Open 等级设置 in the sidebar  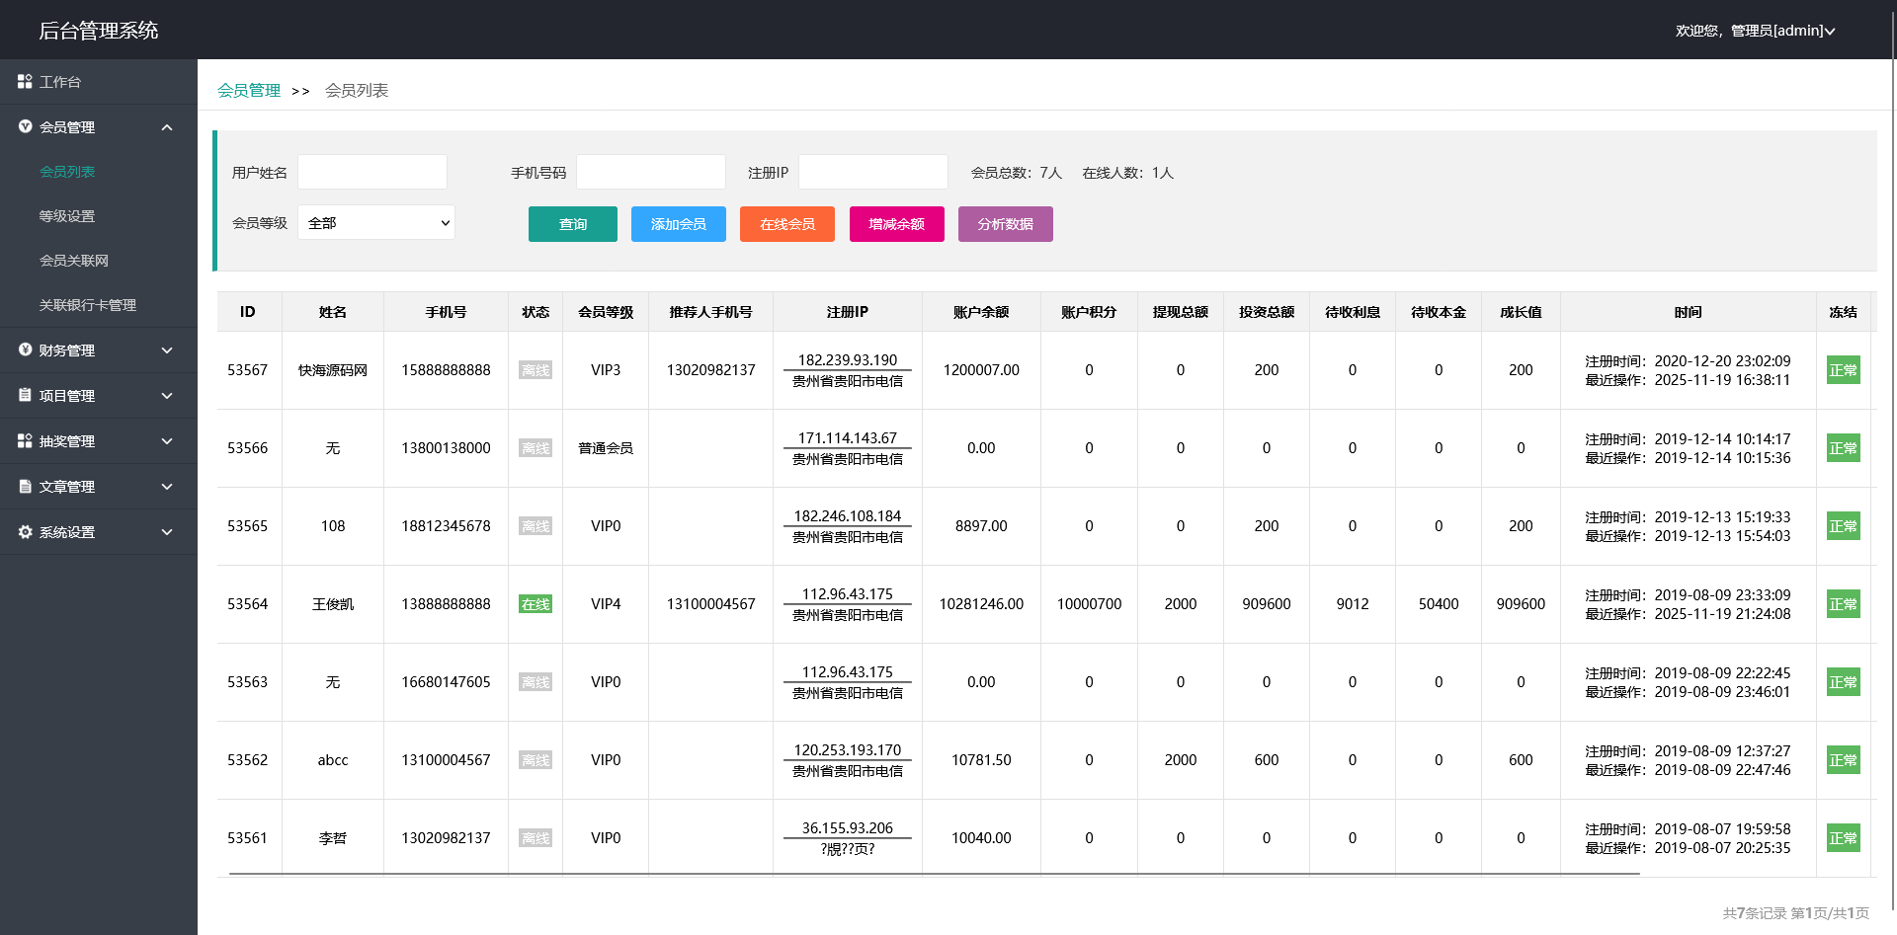67,216
